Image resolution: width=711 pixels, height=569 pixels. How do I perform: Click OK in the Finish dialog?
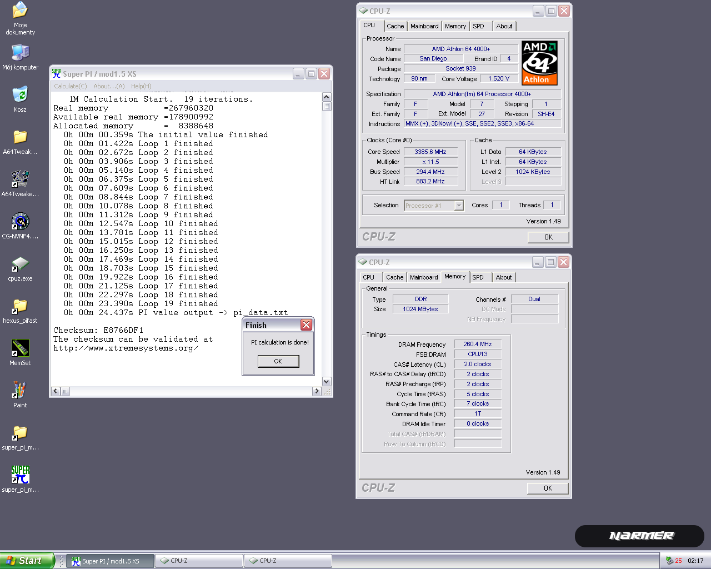click(278, 361)
